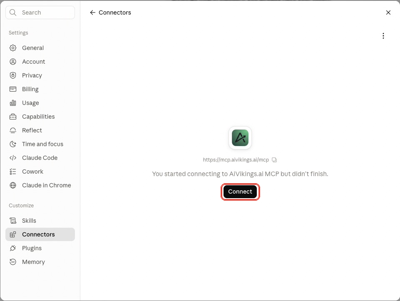400x301 pixels.
Task: Close the settings dialog
Action: [388, 12]
